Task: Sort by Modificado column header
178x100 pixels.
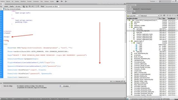Action: click(x=172, y=18)
